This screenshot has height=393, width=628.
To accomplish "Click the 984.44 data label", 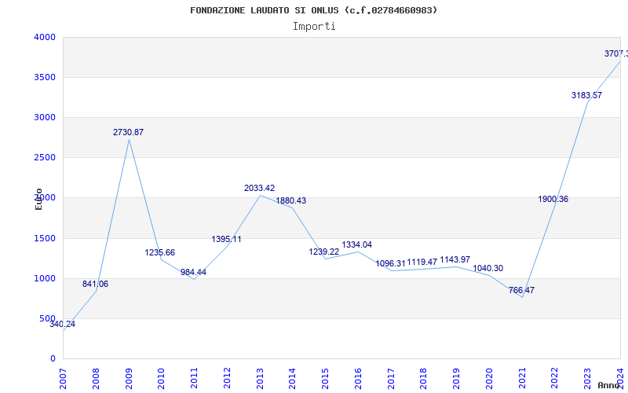I will [x=193, y=272].
